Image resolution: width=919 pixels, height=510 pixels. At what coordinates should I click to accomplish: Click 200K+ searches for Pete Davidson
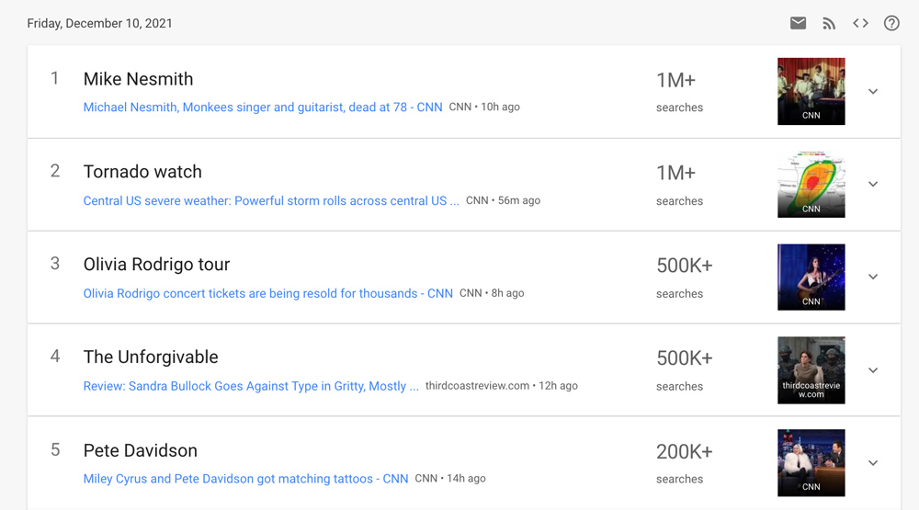coord(684,464)
